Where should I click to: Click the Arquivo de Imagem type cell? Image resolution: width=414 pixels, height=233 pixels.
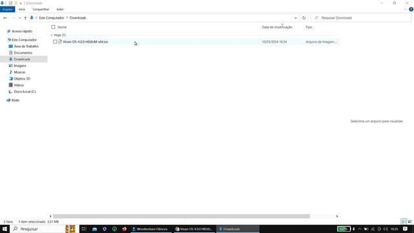coord(321,41)
